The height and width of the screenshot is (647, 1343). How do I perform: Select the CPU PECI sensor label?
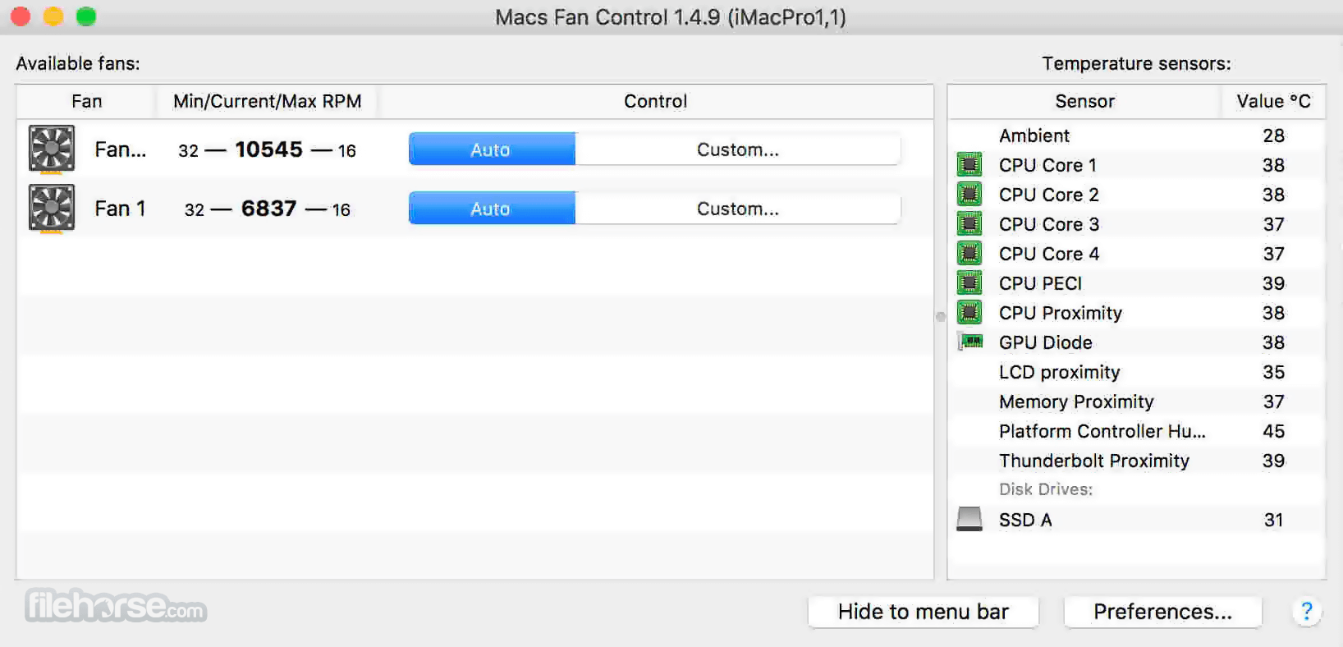1040,283
